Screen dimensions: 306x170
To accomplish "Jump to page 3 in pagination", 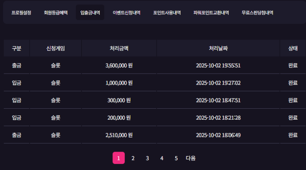I will 147,158.
